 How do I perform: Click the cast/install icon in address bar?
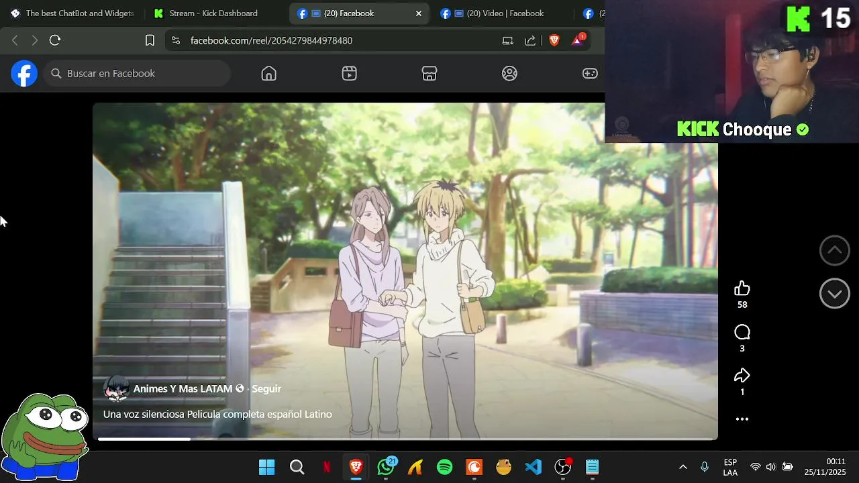pyautogui.click(x=508, y=40)
